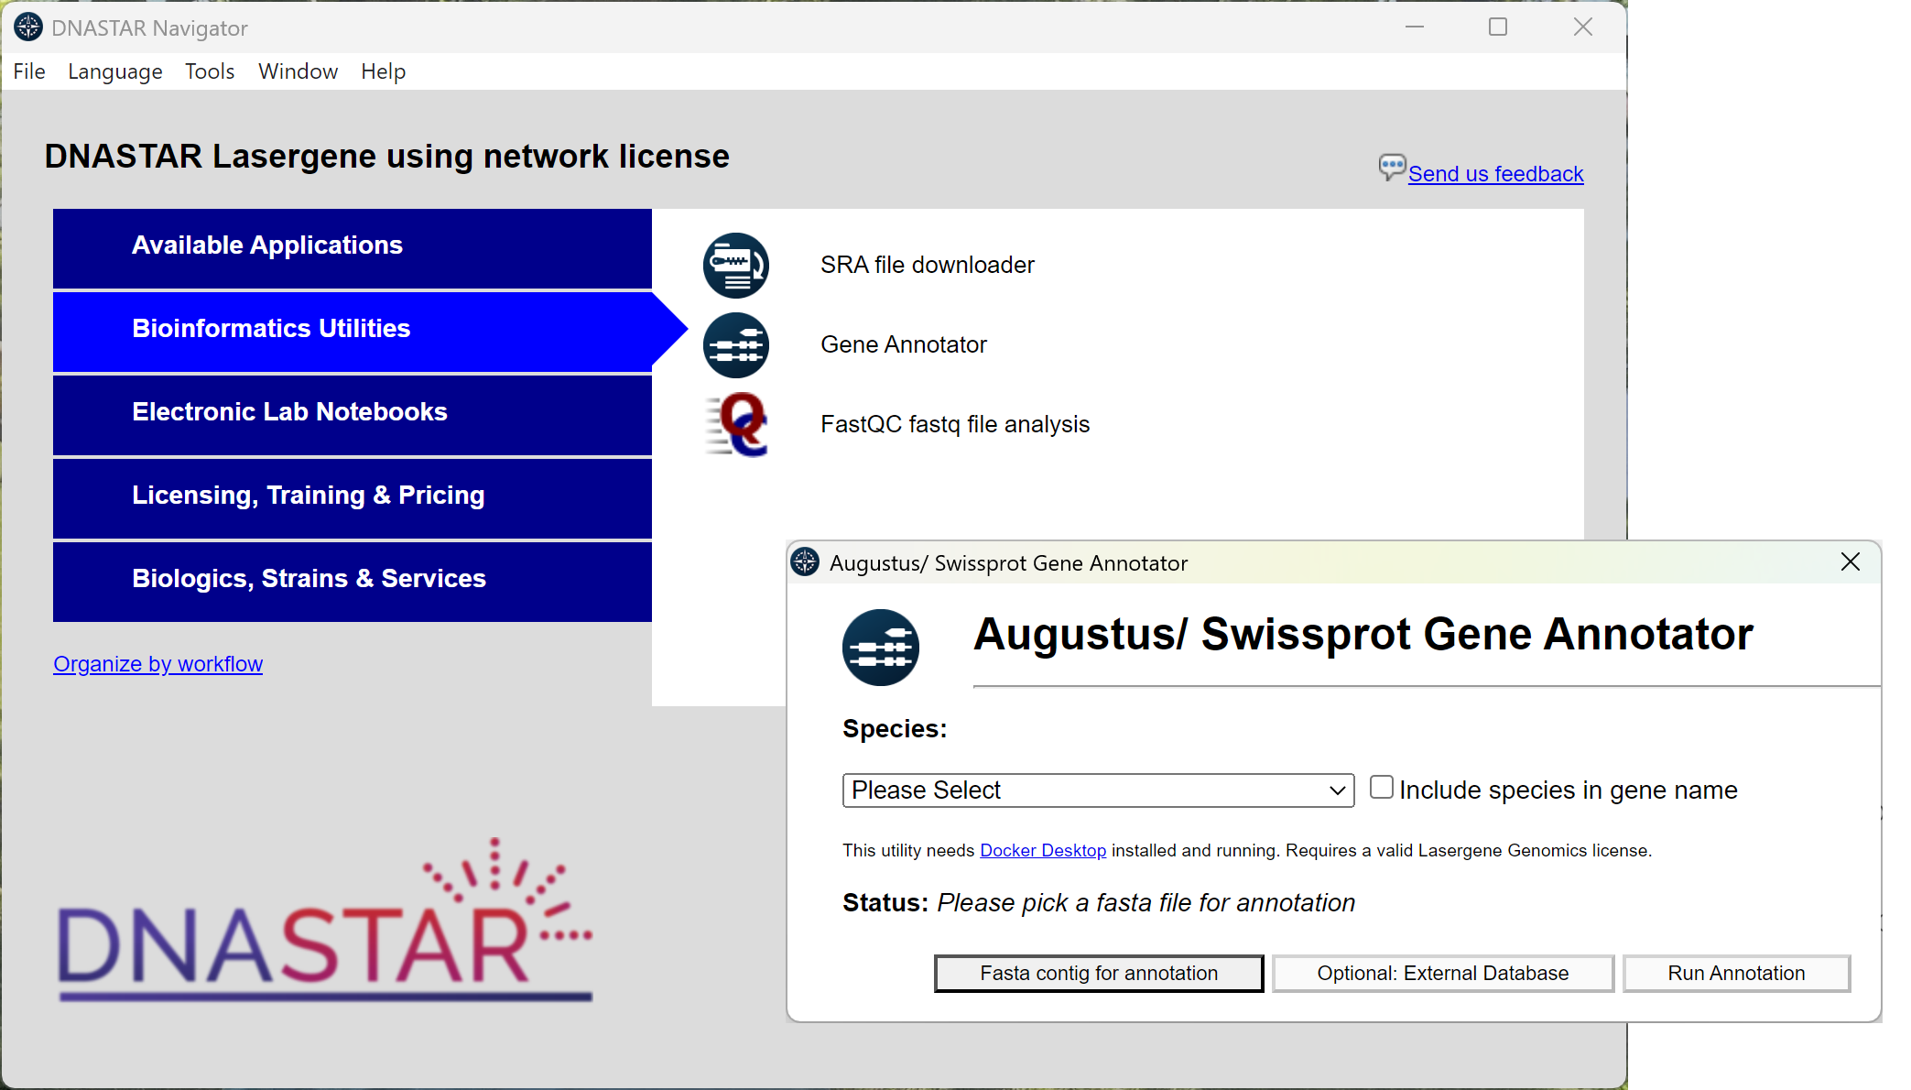The image size is (1911, 1090).
Task: Click the Fasta contig for annotation button
Action: point(1099,973)
